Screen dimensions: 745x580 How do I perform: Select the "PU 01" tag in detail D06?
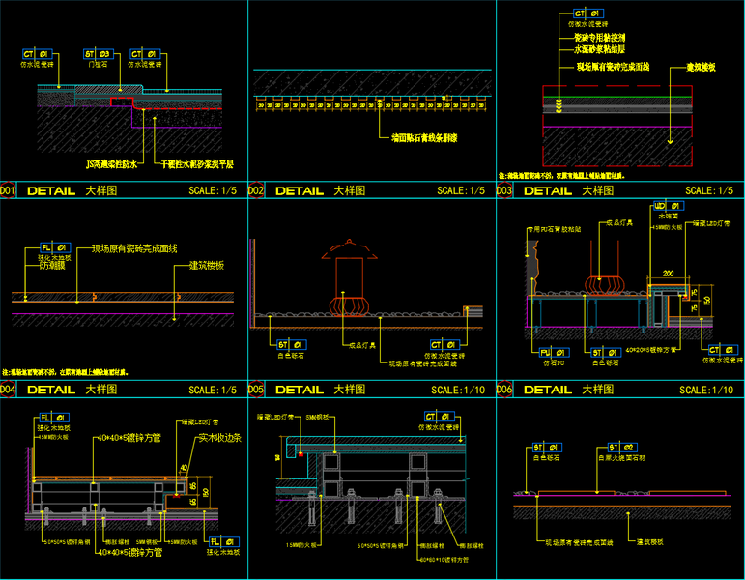point(554,352)
